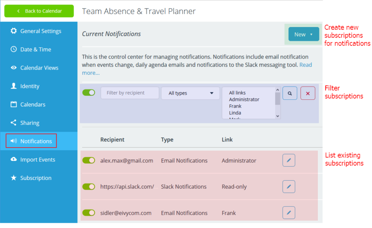Edit the Slack Notifications subscription
The height and width of the screenshot is (228, 372).
point(289,186)
